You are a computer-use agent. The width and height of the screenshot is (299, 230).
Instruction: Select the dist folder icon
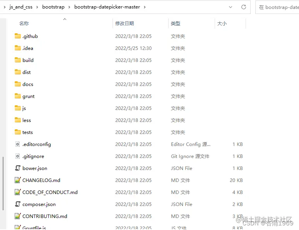click(18, 72)
